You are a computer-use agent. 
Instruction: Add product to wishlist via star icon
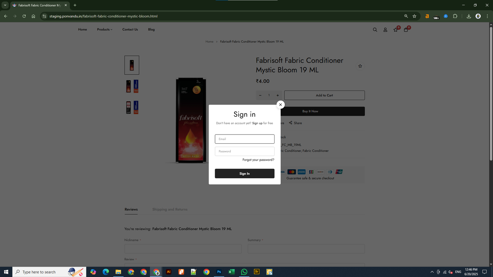click(x=360, y=66)
